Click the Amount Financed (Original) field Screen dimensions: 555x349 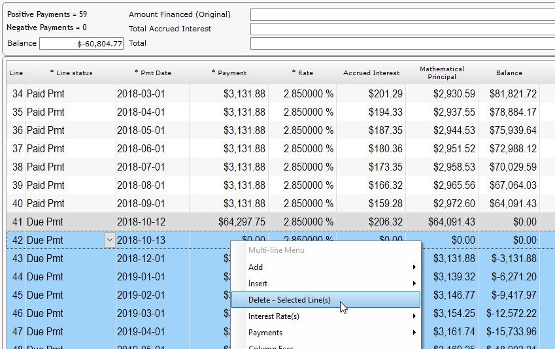tap(403, 15)
